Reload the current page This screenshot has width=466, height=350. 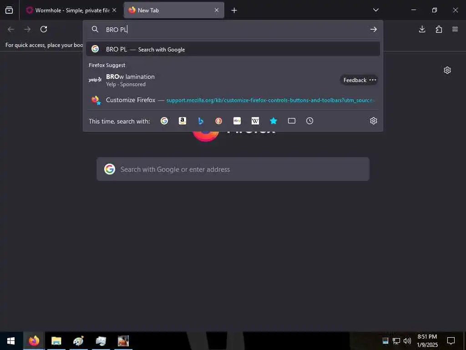(x=44, y=29)
